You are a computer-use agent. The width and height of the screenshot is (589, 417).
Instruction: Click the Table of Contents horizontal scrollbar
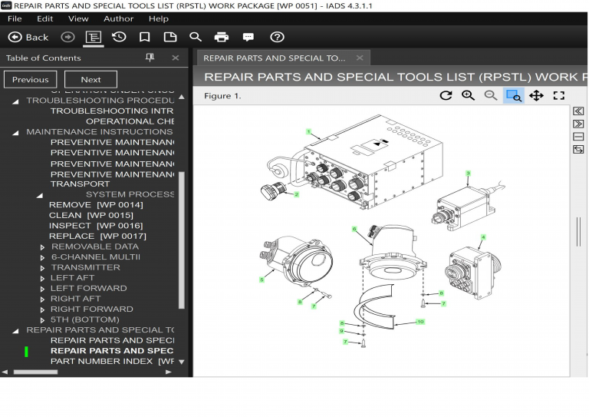coord(35,372)
